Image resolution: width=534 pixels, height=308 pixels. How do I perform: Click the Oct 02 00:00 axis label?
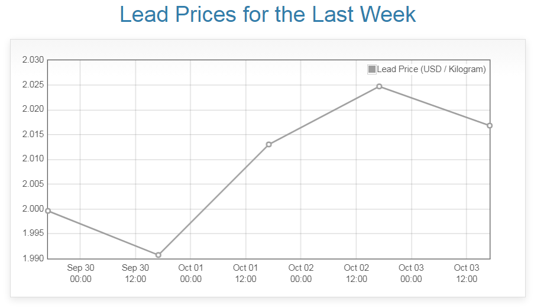(x=301, y=273)
